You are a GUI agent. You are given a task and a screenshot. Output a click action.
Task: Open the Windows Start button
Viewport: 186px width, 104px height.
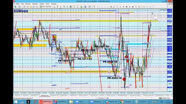click(x=16, y=102)
